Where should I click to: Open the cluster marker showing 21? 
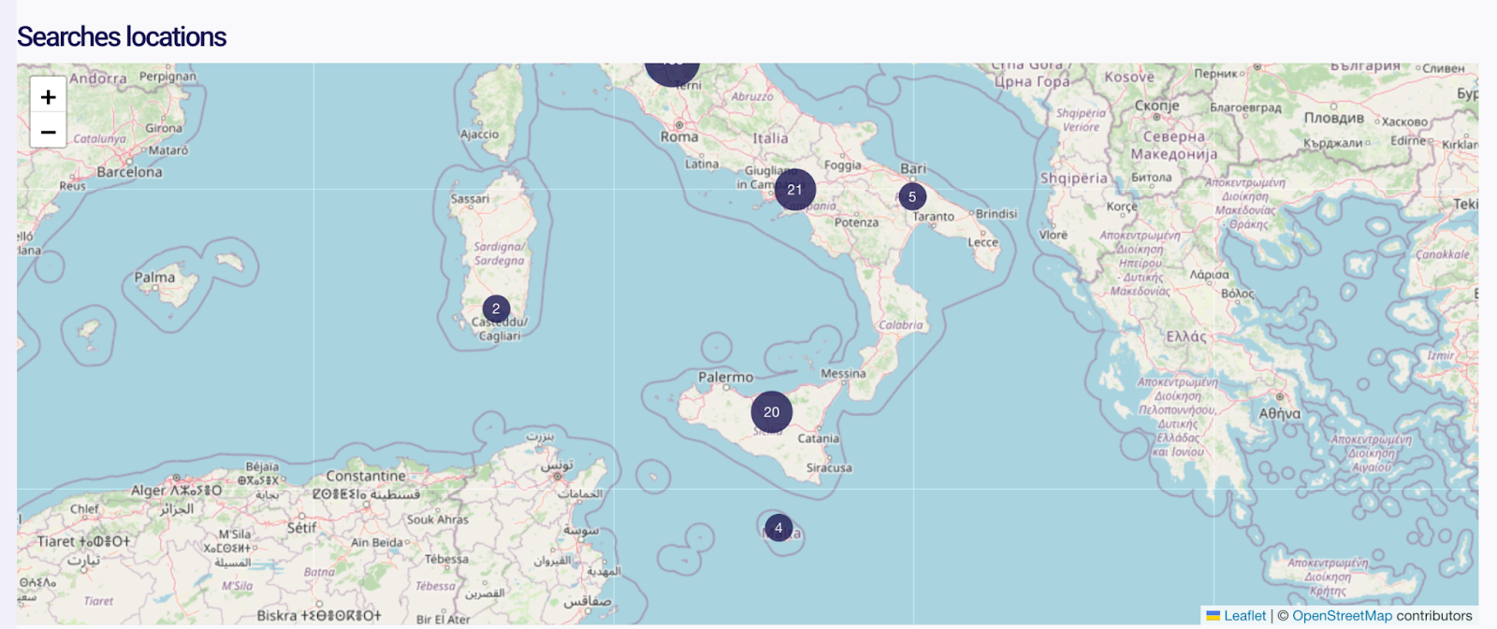794,190
